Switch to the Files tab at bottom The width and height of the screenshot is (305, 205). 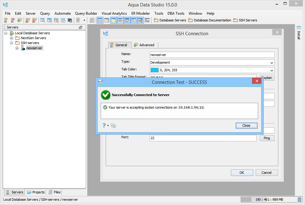pyautogui.click(x=55, y=192)
